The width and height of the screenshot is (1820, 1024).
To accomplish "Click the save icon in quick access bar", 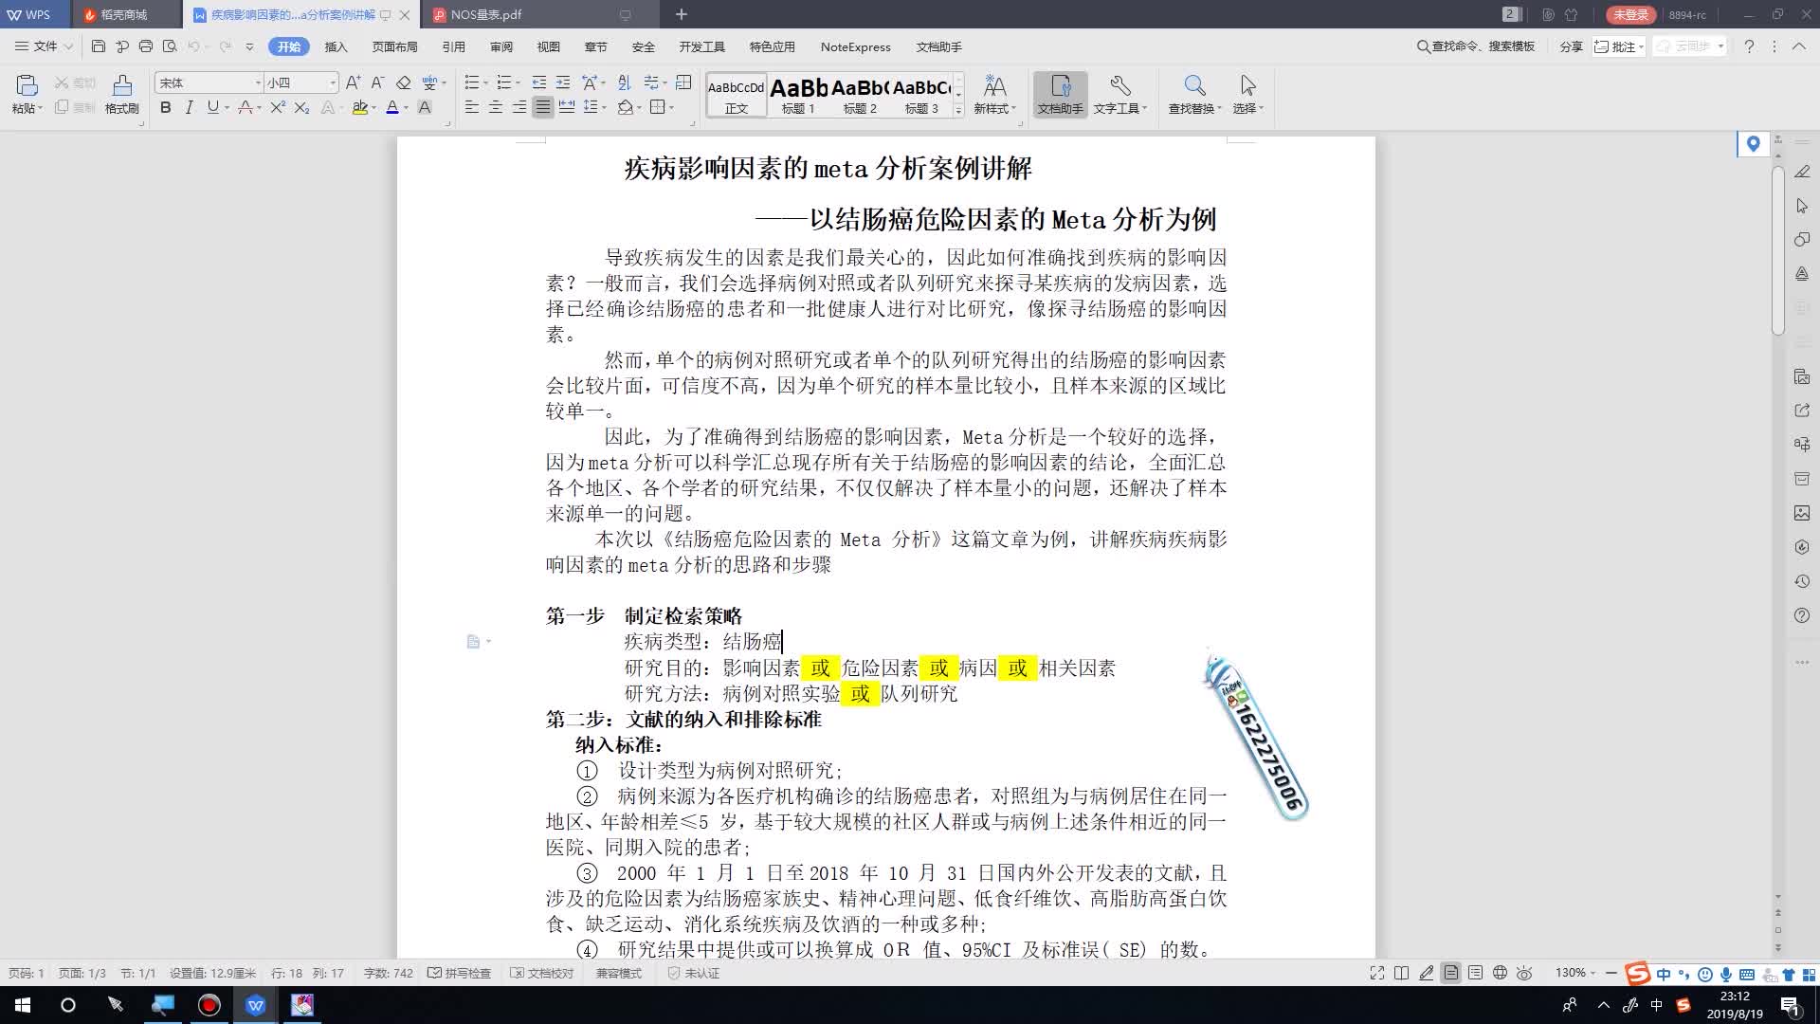I will pos(99,46).
